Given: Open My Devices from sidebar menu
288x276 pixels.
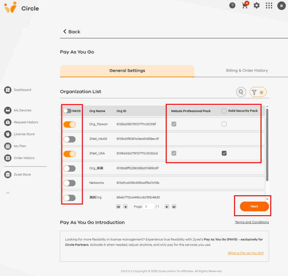Looking at the screenshot, I should [x=23, y=110].
